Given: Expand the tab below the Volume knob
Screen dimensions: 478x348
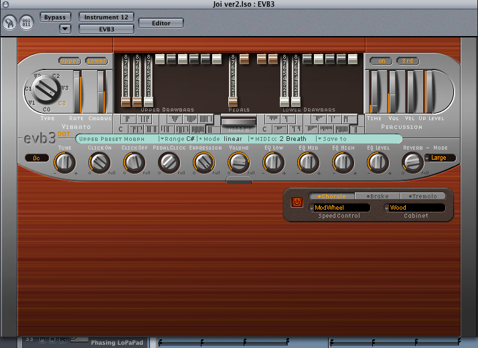Looking at the screenshot, I should tap(239, 180).
